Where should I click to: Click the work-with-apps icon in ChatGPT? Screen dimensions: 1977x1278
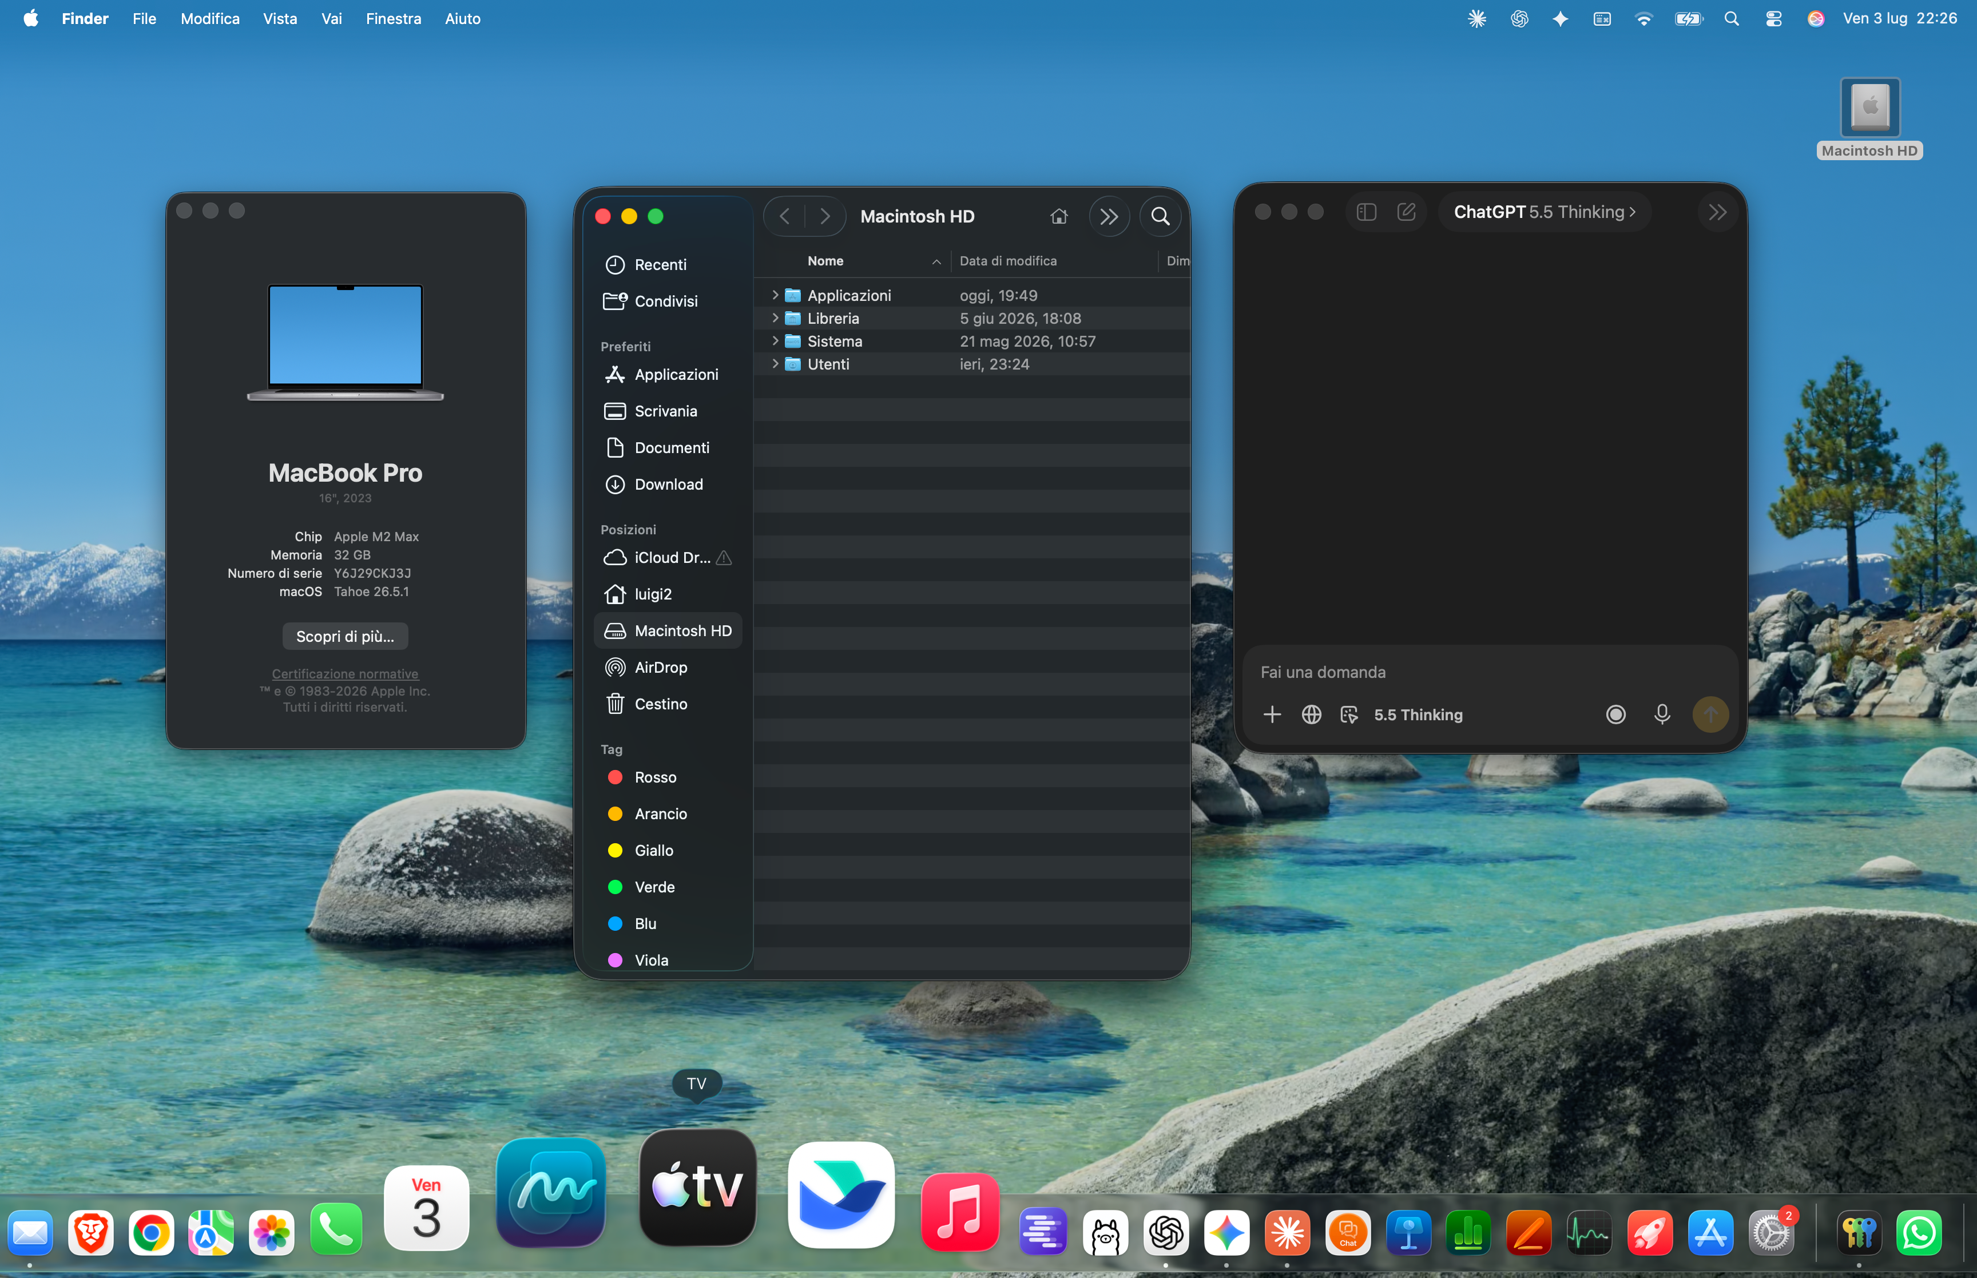point(1349,715)
